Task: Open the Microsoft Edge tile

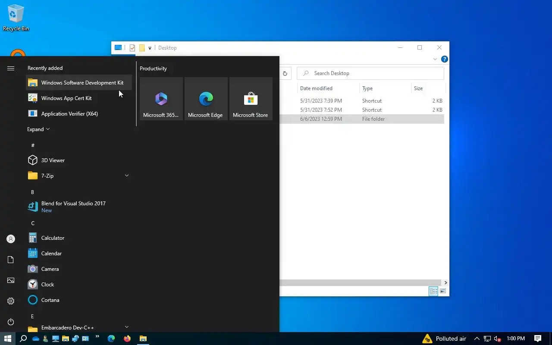Action: [206, 99]
